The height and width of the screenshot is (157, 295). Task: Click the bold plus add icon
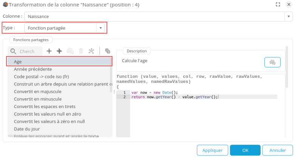click(x=59, y=51)
